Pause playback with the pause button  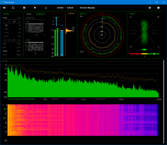pyautogui.click(x=24, y=8)
